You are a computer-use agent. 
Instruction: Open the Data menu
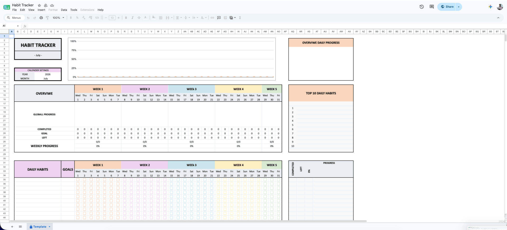(x=64, y=10)
